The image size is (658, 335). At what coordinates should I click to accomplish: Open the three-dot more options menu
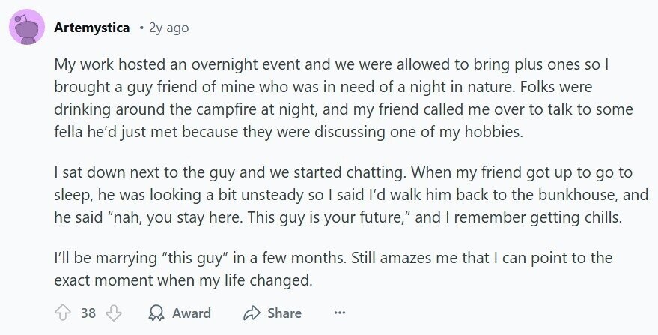point(340,313)
